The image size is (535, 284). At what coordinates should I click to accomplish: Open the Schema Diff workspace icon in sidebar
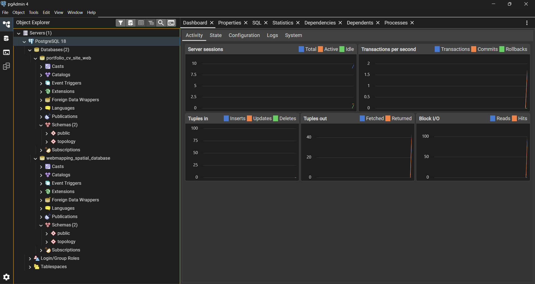[x=6, y=66]
